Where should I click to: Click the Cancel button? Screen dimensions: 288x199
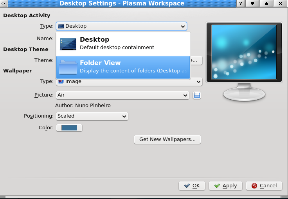[x=264, y=186]
